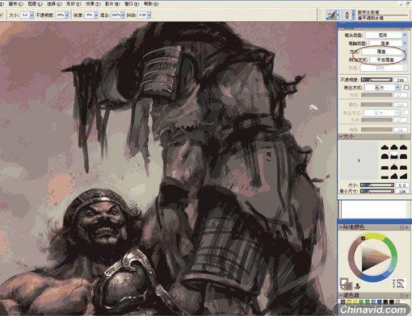Click the HSV color readout box
Screen dimensions: 412x316
398,283
